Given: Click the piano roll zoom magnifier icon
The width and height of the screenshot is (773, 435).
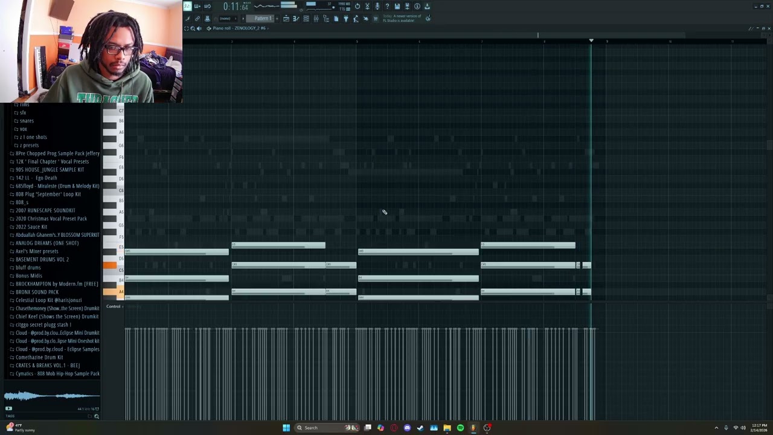Looking at the screenshot, I should point(193,28).
